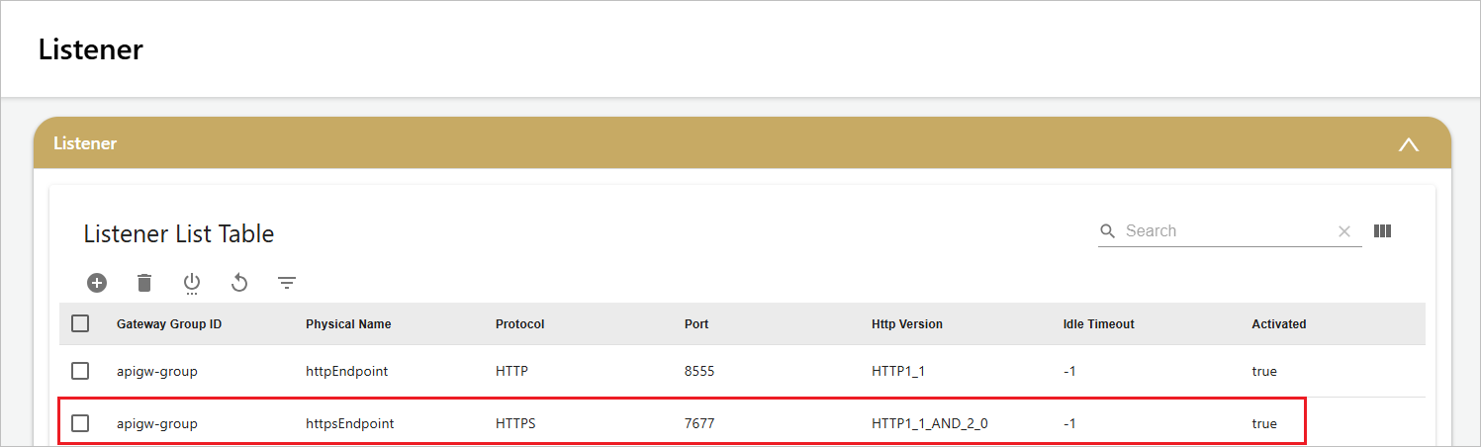
Task: Click the refresh reload icon
Action: tap(238, 284)
